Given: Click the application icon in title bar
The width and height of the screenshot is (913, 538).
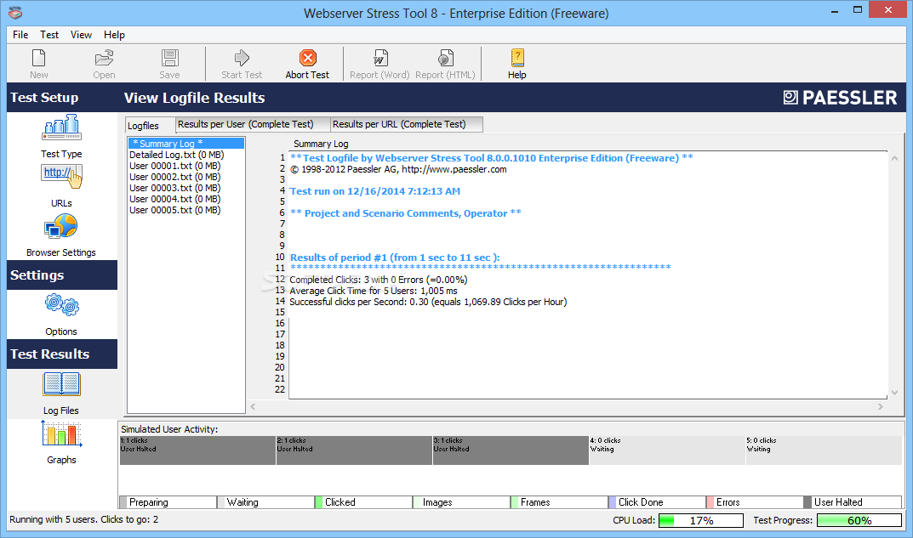Looking at the screenshot, I should pyautogui.click(x=15, y=12).
